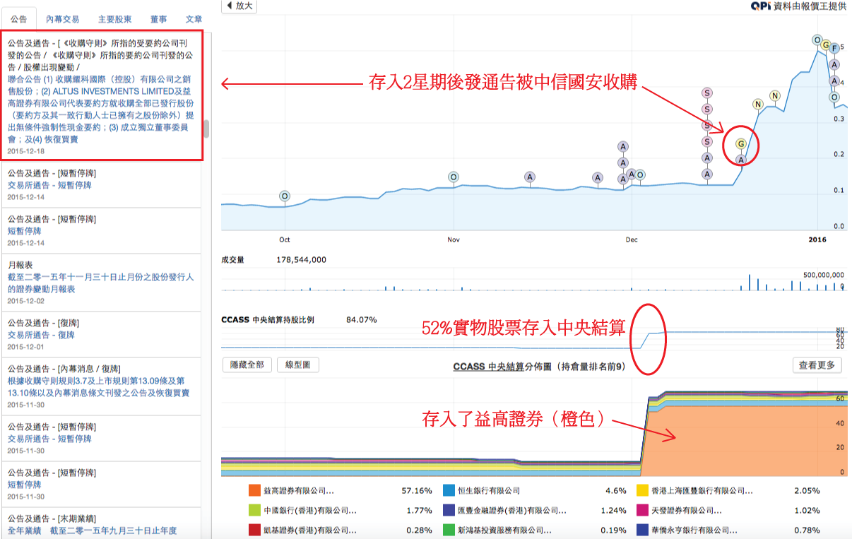The image size is (852, 539).
Task: Switch to the 主要股東 tab
Action: pyautogui.click(x=114, y=19)
